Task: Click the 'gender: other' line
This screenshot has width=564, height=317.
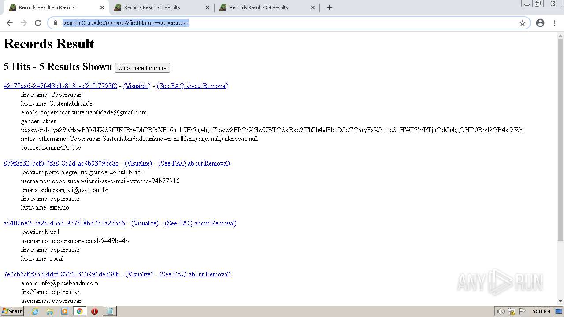Action: coord(39,121)
